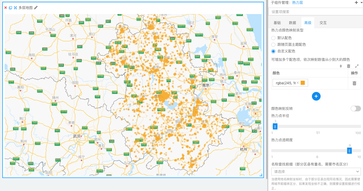Click the 马鞍山 city label on the map
363x191 pixels.
(x=198, y=98)
